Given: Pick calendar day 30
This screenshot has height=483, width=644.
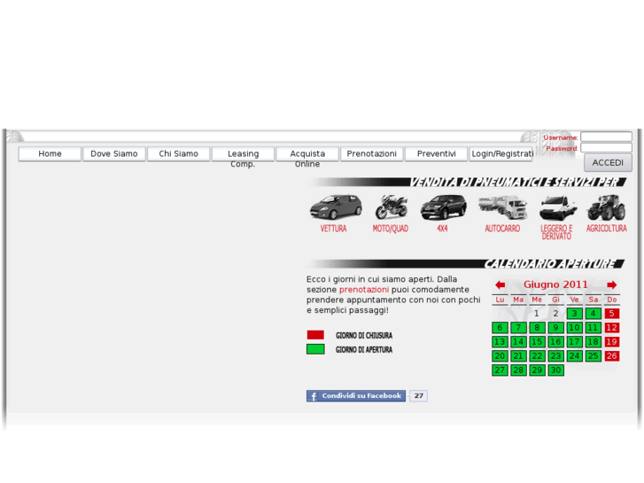Looking at the screenshot, I should click(x=555, y=370).
